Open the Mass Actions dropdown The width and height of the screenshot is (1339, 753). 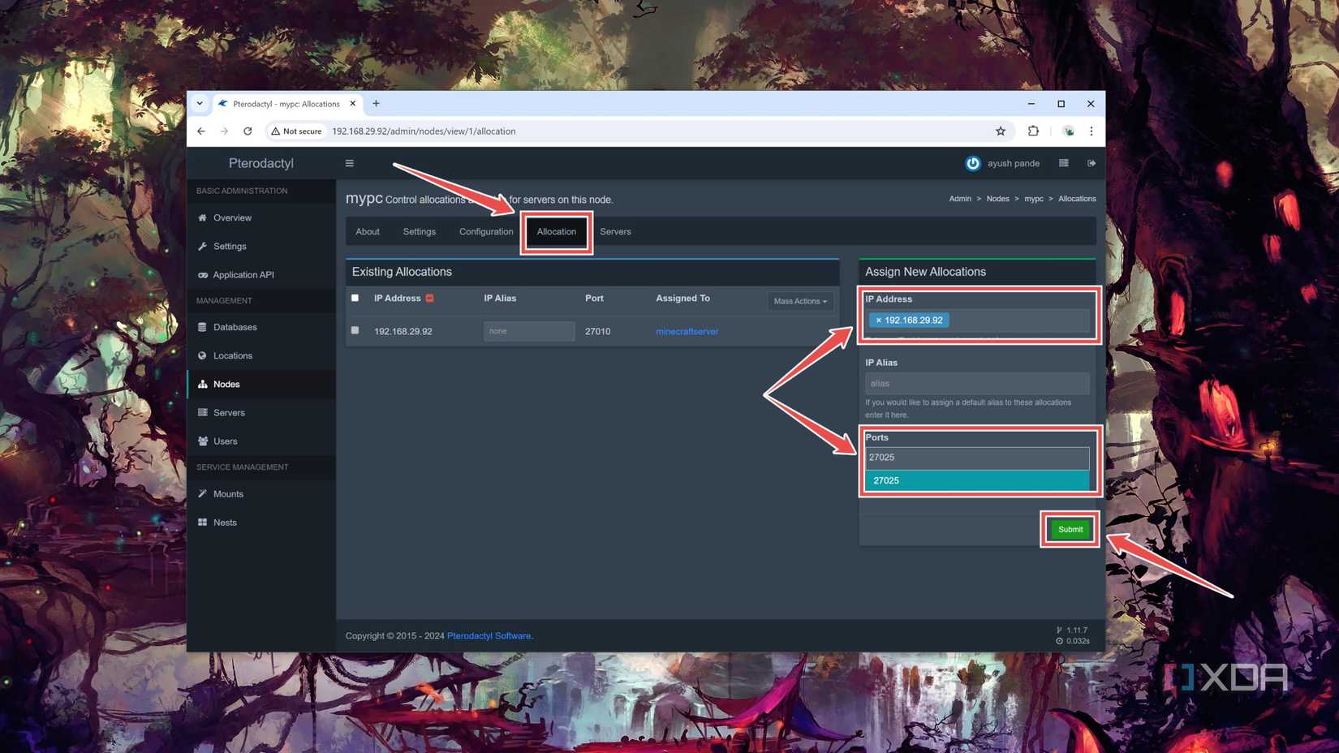click(x=799, y=301)
